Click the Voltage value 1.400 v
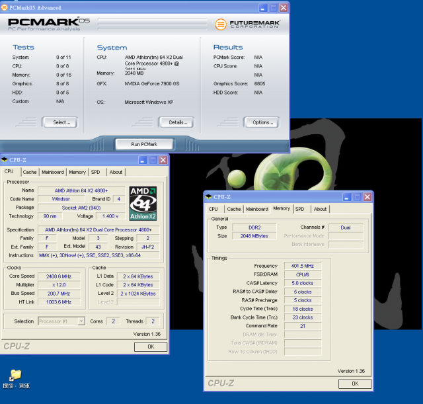The height and width of the screenshot is (404, 423). coord(110,216)
